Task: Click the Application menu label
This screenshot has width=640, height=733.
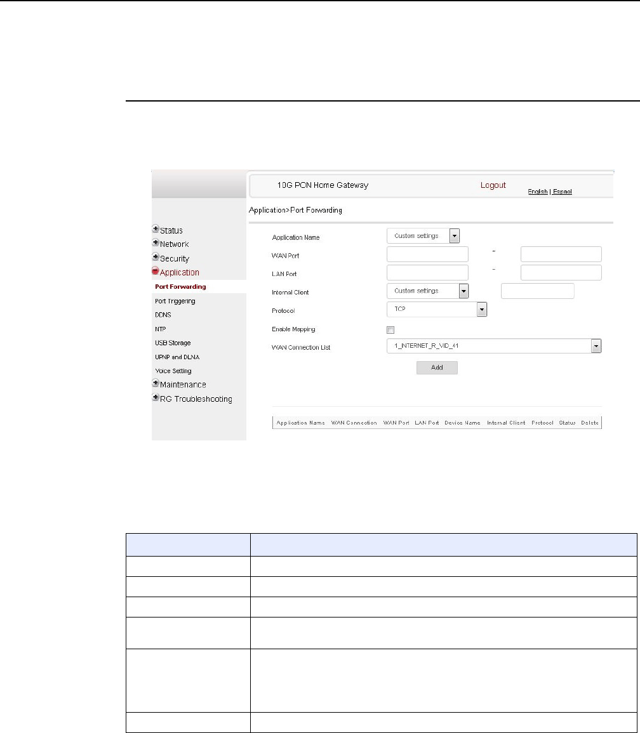Action: pos(180,272)
